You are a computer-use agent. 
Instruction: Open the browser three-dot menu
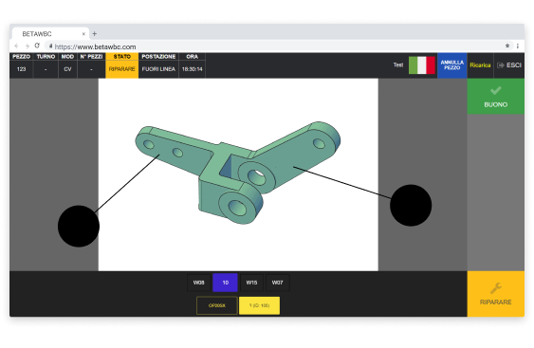[x=517, y=46]
